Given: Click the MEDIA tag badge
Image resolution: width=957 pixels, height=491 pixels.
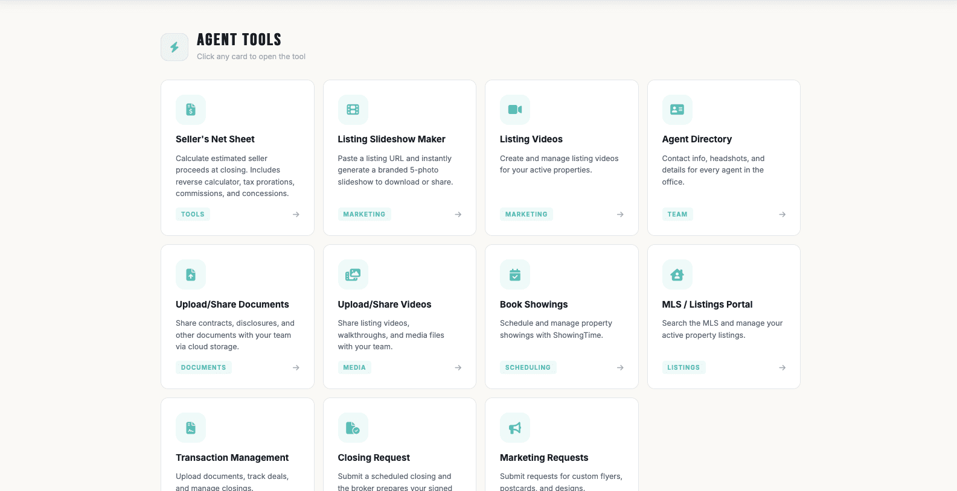Looking at the screenshot, I should point(354,367).
